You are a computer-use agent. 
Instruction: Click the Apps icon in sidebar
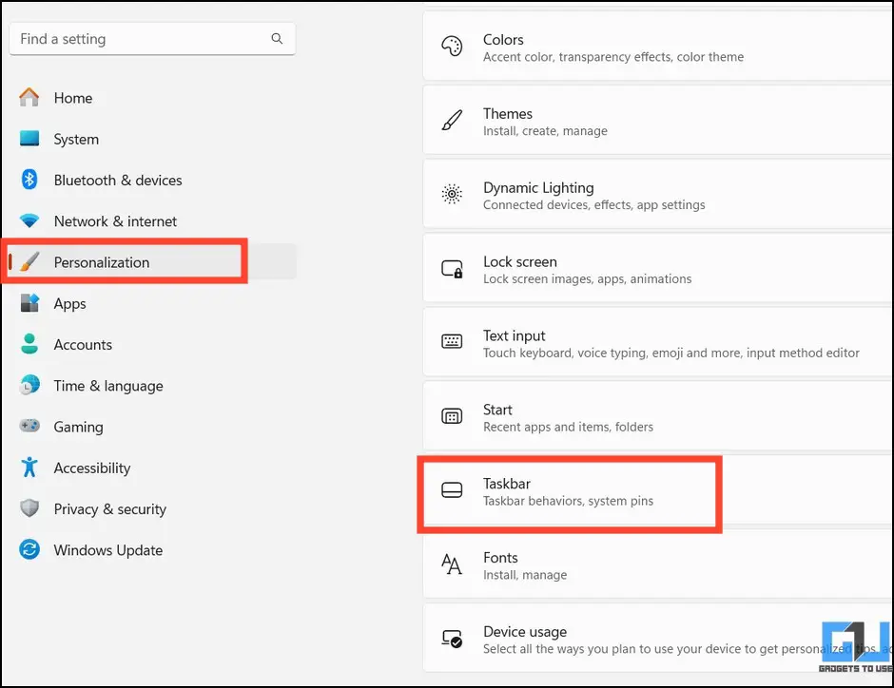pyautogui.click(x=29, y=303)
